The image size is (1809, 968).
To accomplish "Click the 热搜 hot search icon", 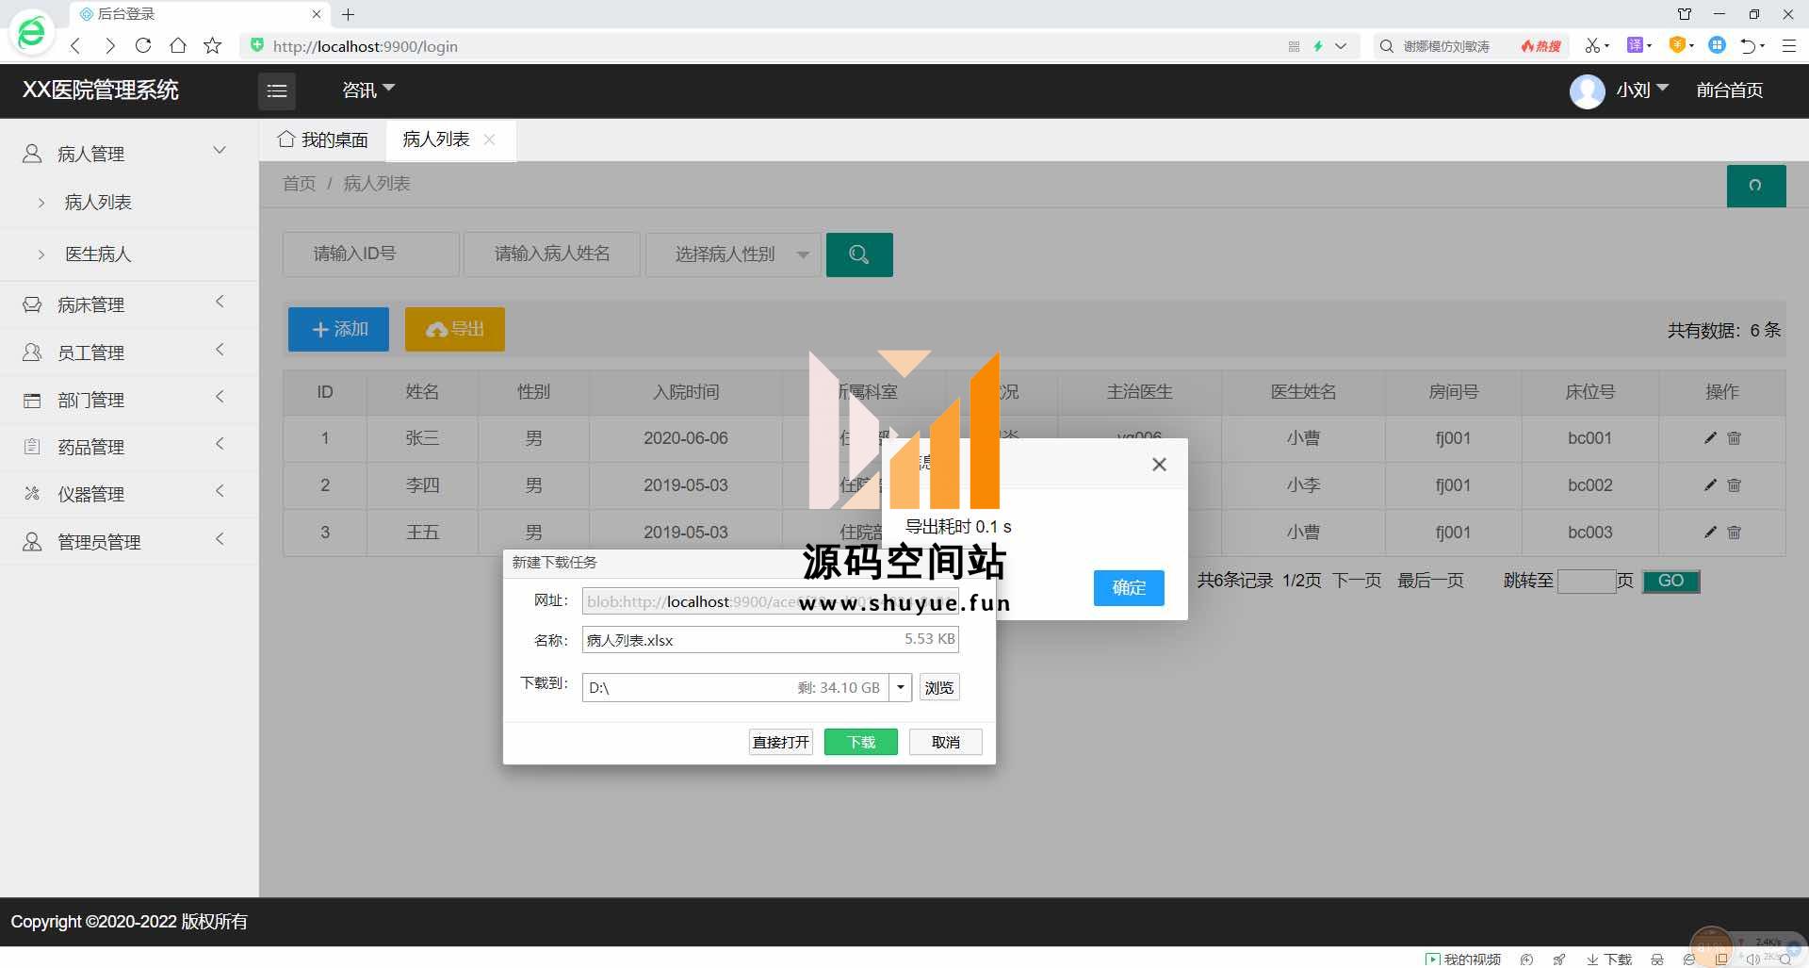I will pyautogui.click(x=1540, y=45).
